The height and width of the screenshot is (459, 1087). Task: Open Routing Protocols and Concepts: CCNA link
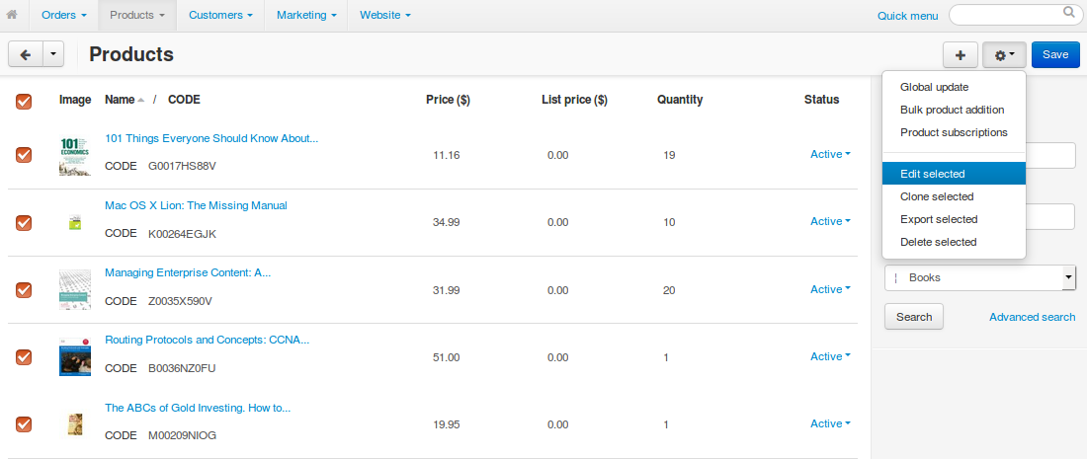[208, 340]
